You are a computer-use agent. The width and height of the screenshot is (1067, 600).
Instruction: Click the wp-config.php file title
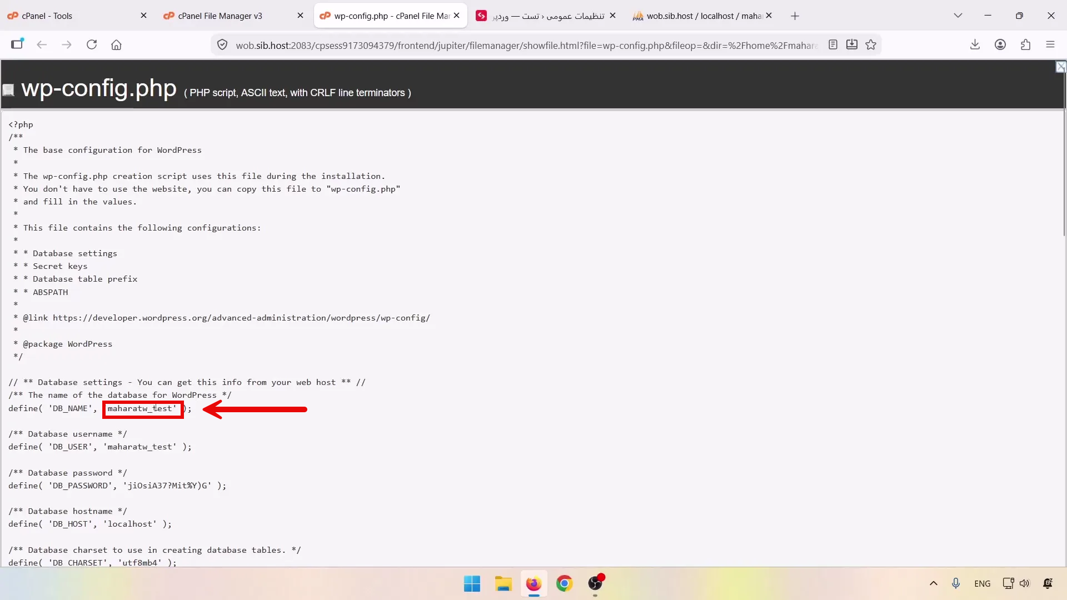(99, 88)
